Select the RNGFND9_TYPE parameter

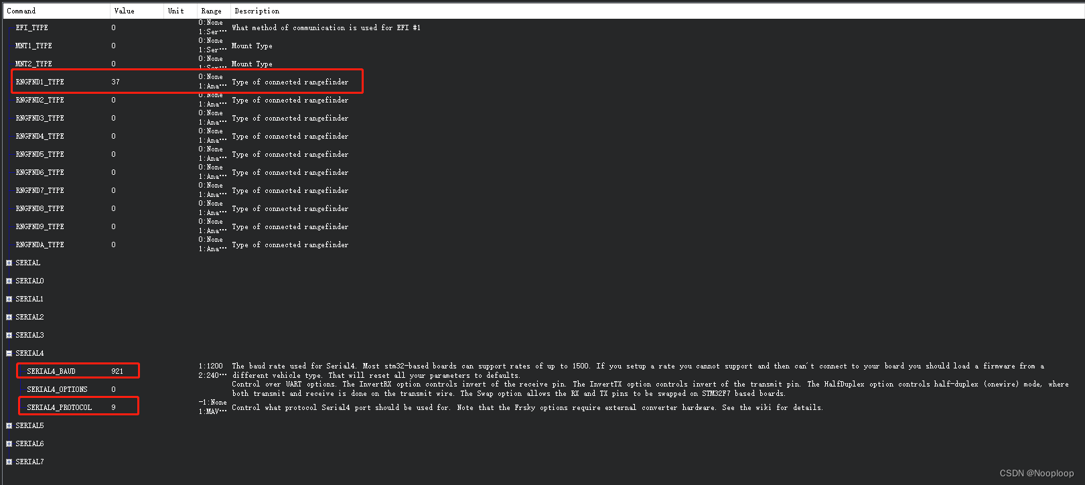tap(40, 226)
